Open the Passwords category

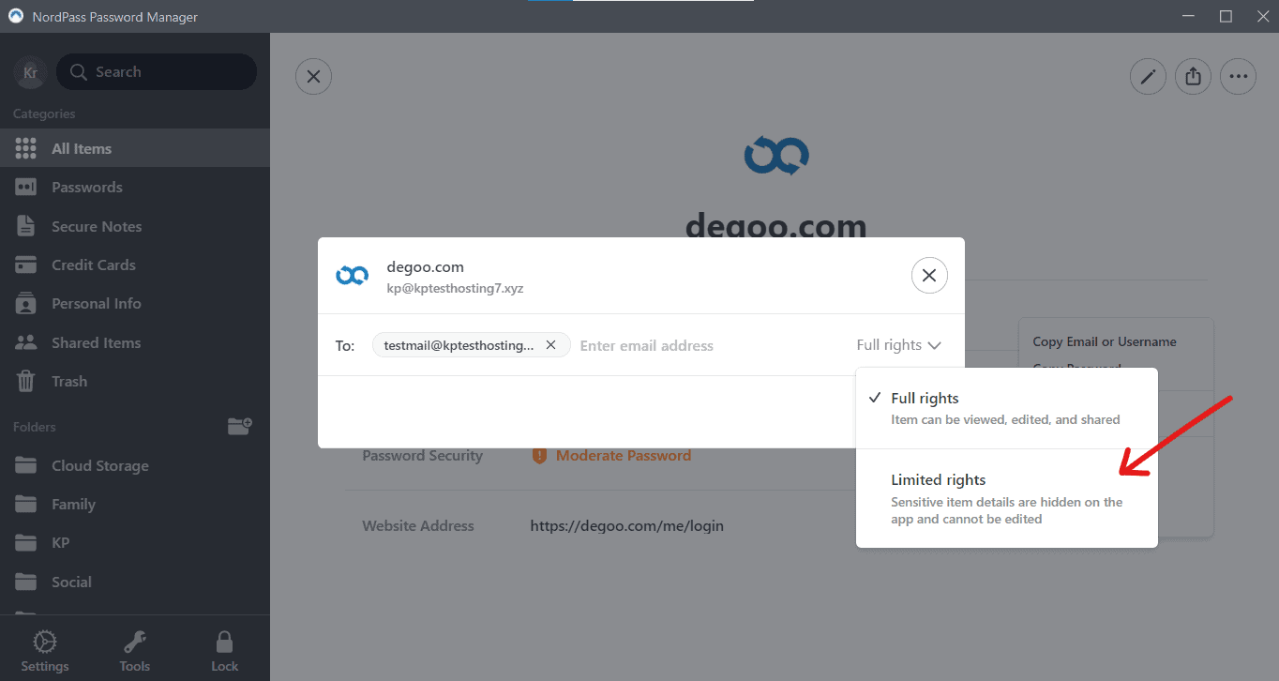pyautogui.click(x=86, y=188)
